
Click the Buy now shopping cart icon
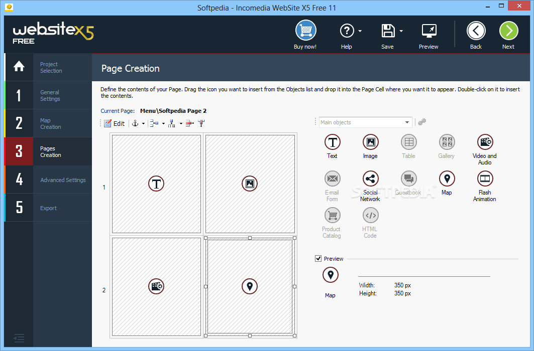point(305,31)
